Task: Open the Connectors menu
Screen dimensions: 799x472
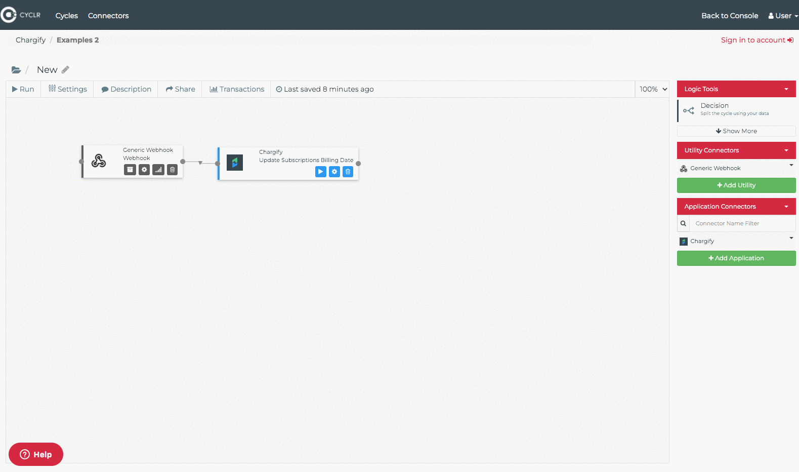Action: pos(108,16)
